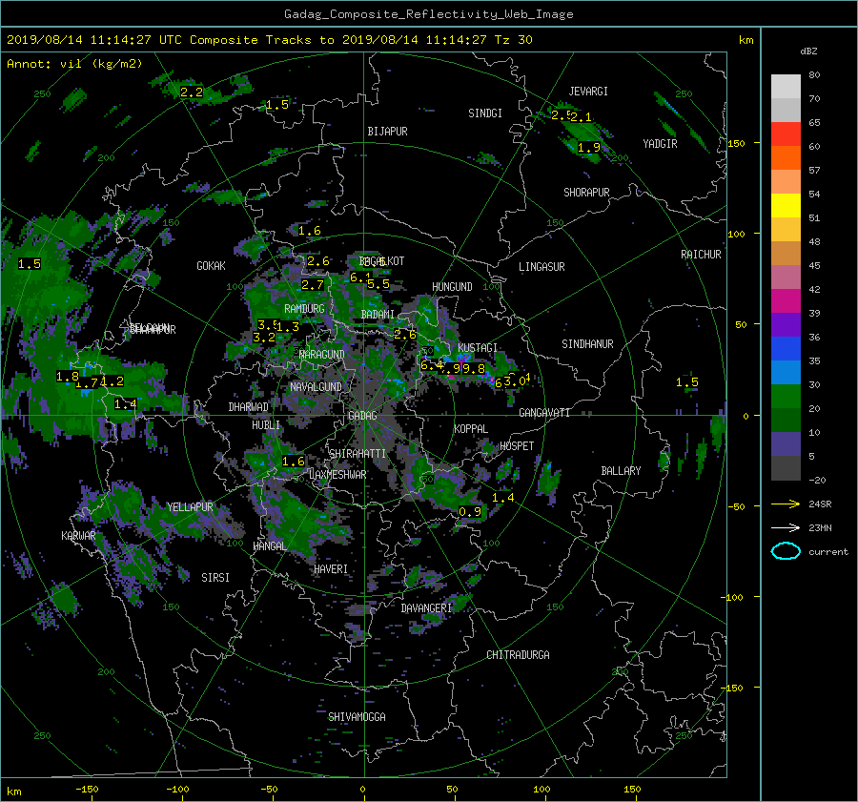Viewport: 858px width, 802px height.
Task: Click the LINGASUR city label
Action: click(x=541, y=267)
